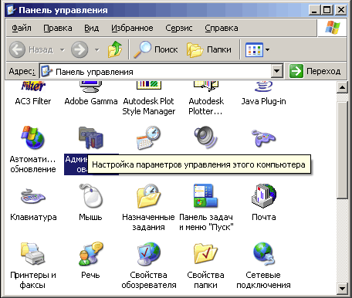The width and height of the screenshot is (352, 298).
Task: Open the Game Controllers gamepad icon
Action: tap(263, 137)
